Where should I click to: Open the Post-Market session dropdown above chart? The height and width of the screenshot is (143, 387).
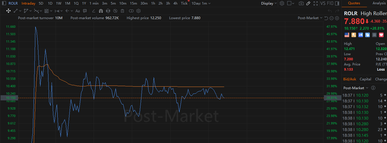310,18
